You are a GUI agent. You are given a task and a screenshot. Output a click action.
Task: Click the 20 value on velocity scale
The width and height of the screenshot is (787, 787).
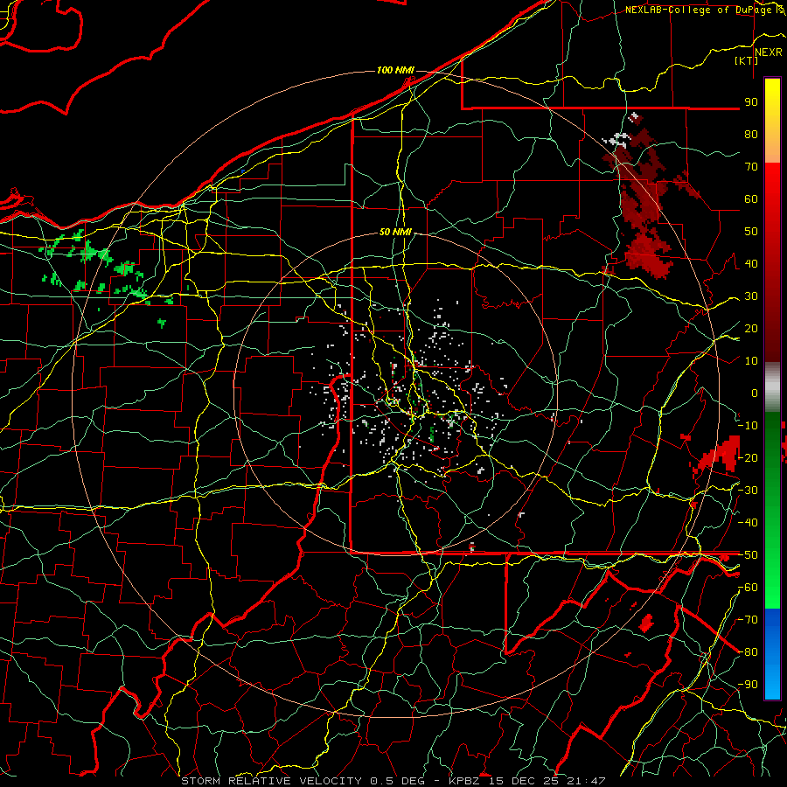click(x=751, y=328)
